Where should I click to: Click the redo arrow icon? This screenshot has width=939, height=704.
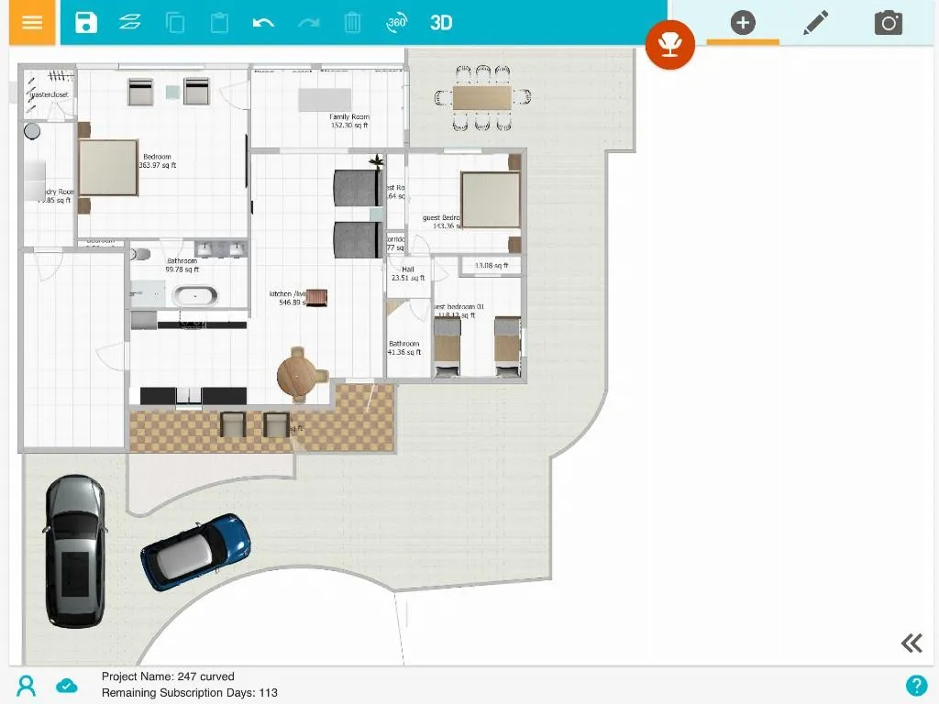(308, 23)
